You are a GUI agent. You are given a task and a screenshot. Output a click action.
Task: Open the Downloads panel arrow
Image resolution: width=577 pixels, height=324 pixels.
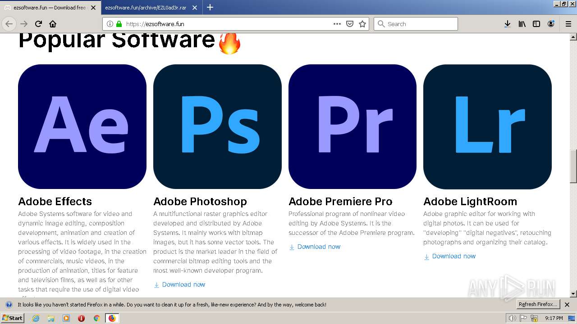coord(508,24)
